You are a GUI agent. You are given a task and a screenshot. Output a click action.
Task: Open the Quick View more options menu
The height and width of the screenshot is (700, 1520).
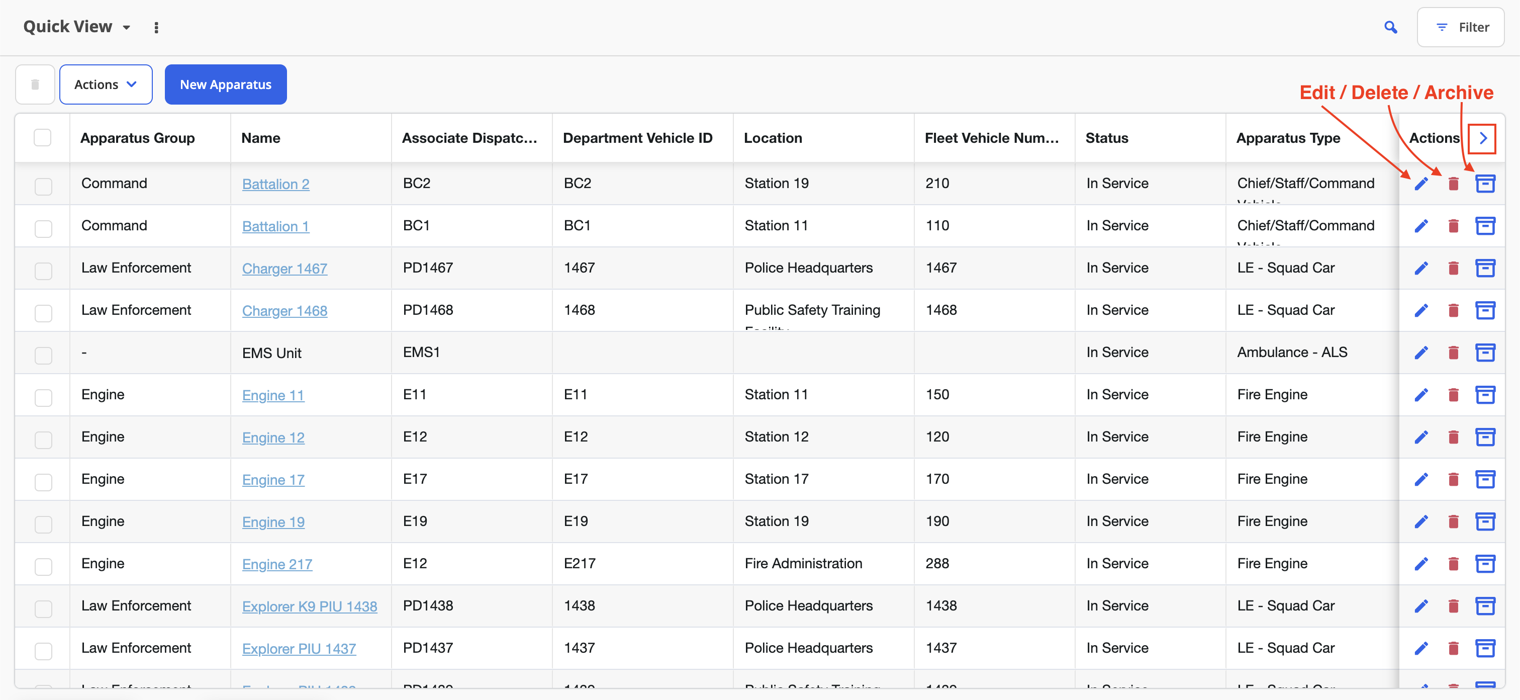coord(156,28)
